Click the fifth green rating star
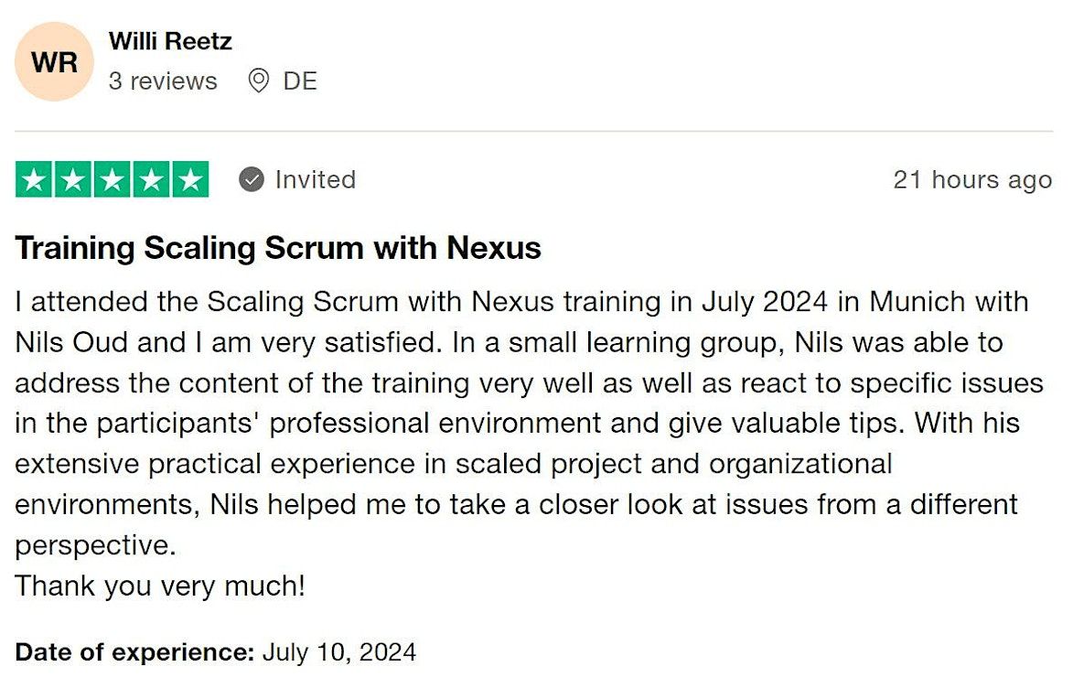The width and height of the screenshot is (1073, 677). (x=189, y=180)
